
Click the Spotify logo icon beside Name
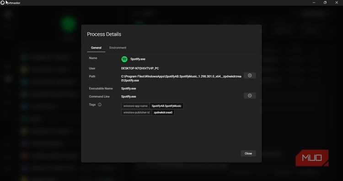point(124,59)
